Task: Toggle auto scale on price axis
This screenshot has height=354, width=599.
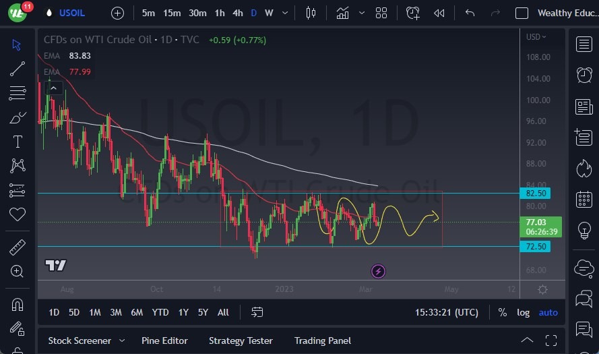Action: [548, 312]
